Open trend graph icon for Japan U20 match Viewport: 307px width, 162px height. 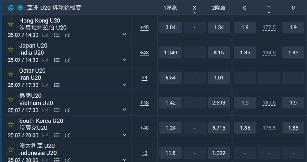[x=68, y=60]
